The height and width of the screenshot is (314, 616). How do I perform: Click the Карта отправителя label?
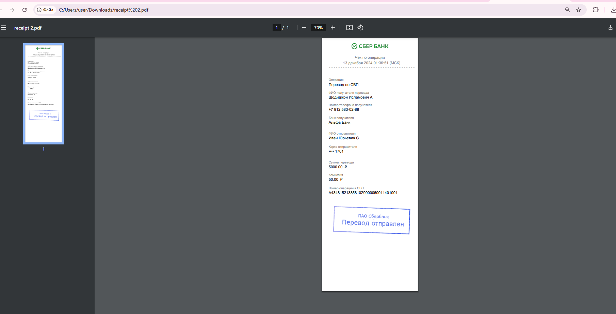[343, 147]
